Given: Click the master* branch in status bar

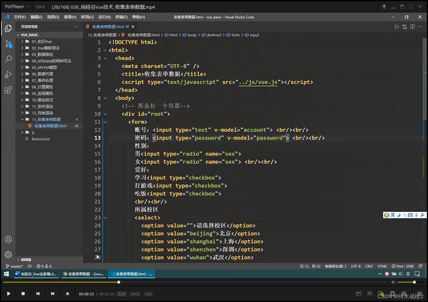Looking at the screenshot, I should (14, 266).
